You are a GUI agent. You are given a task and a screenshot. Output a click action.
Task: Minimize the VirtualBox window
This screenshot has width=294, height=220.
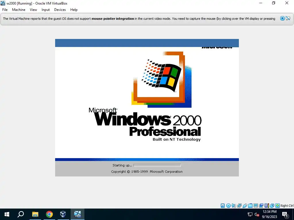(261, 3)
